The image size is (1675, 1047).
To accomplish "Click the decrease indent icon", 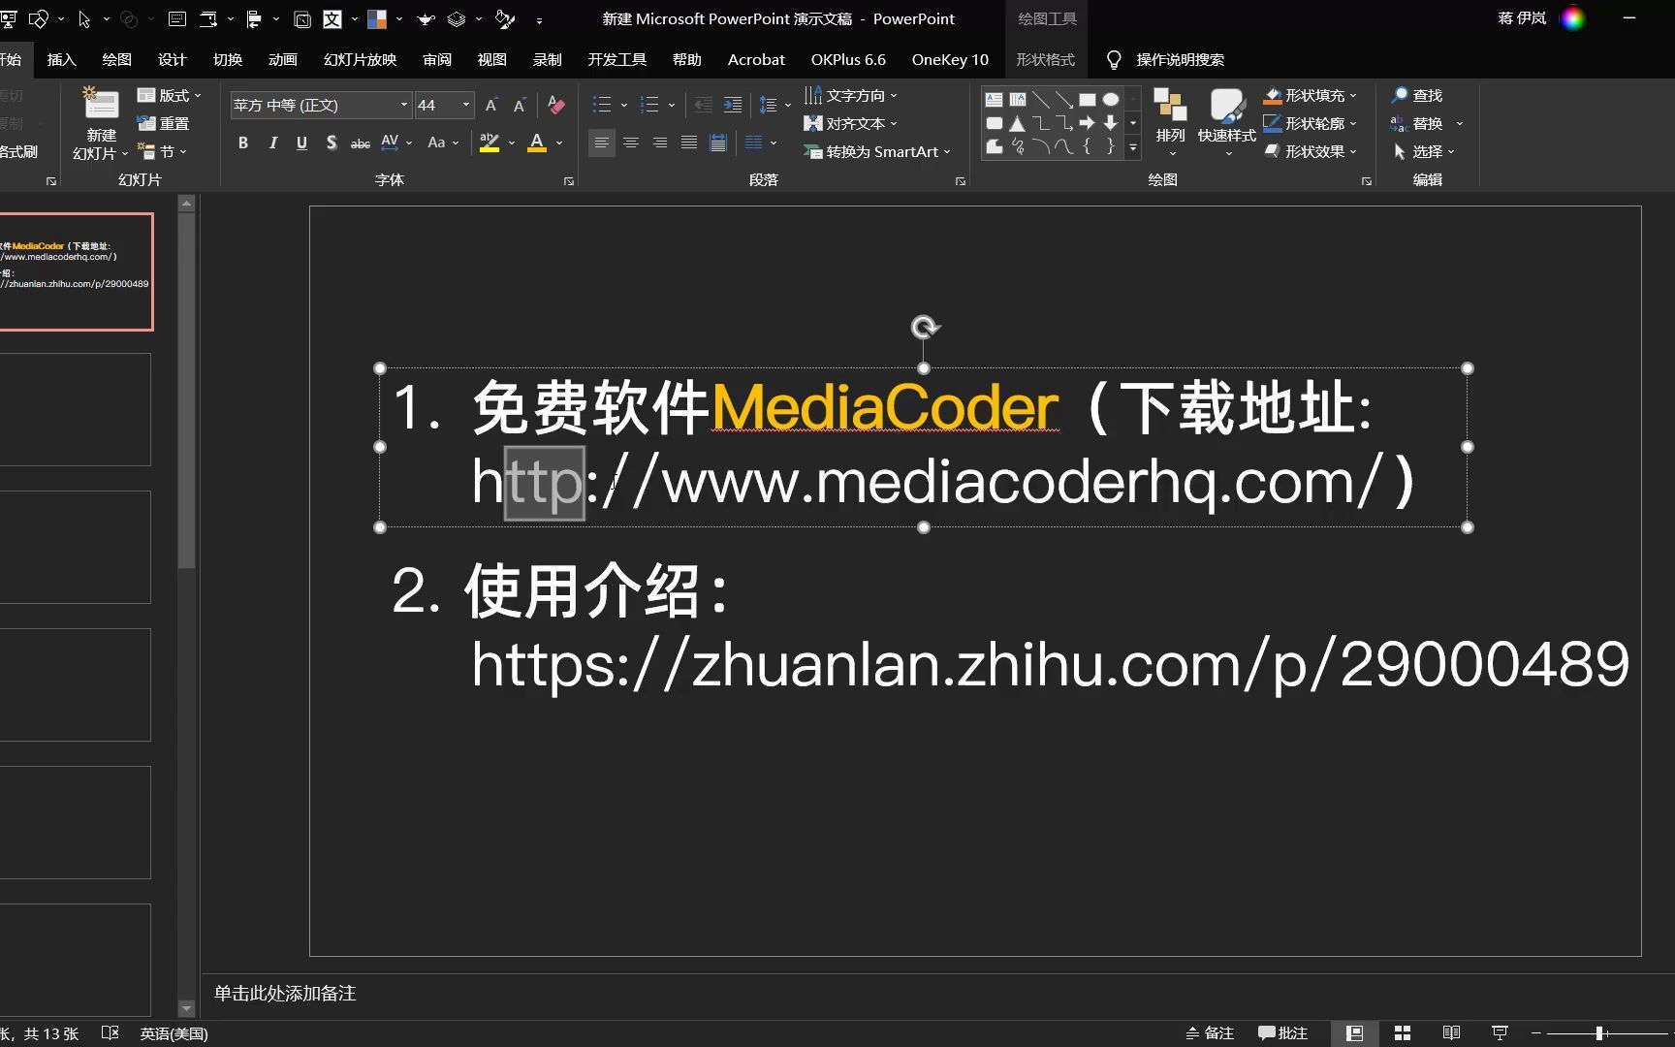I will coord(704,105).
